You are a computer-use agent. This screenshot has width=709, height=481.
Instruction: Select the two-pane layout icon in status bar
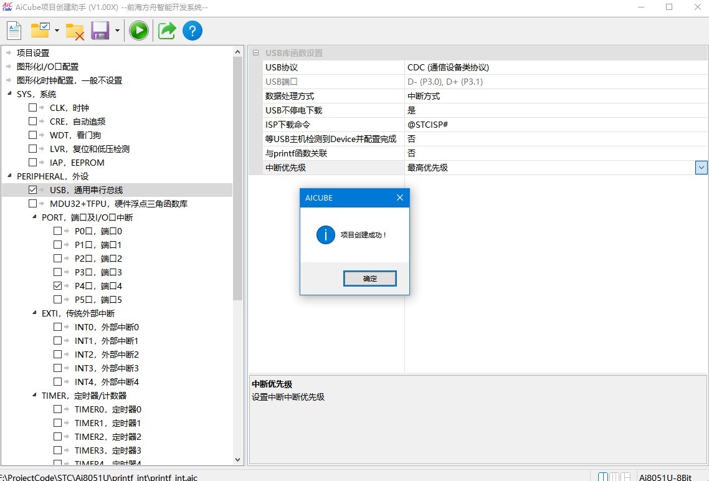[604, 475]
